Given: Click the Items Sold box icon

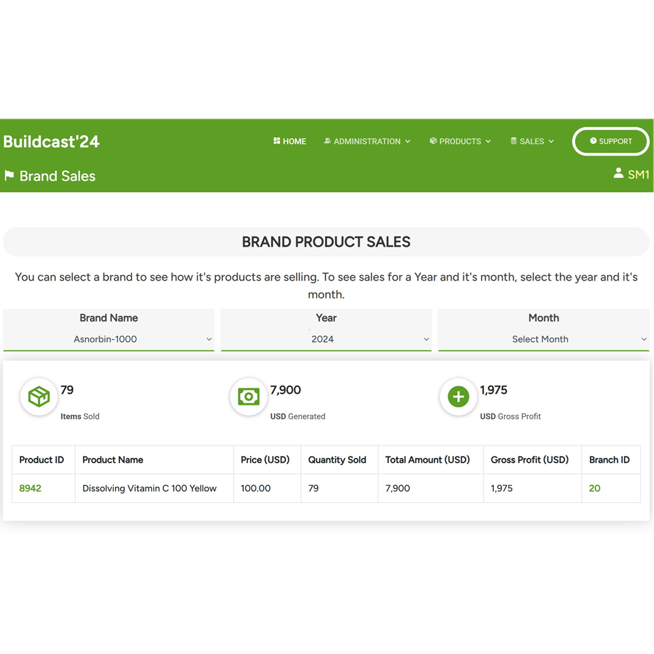Looking at the screenshot, I should coord(39,396).
